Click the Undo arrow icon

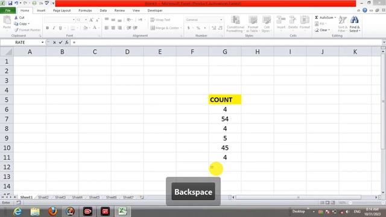(16, 3)
